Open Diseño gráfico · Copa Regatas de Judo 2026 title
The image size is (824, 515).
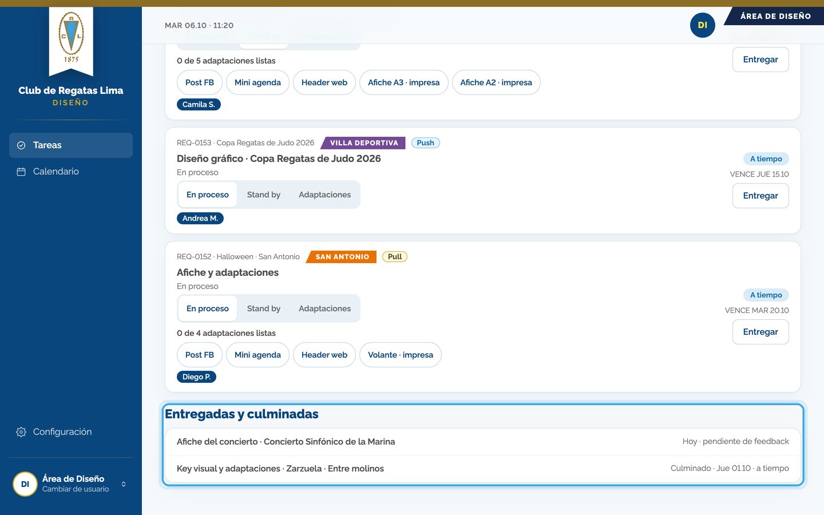click(x=279, y=159)
